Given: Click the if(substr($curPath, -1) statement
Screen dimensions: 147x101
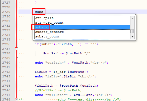Looking at the screenshot, I should click(x=66, y=44).
